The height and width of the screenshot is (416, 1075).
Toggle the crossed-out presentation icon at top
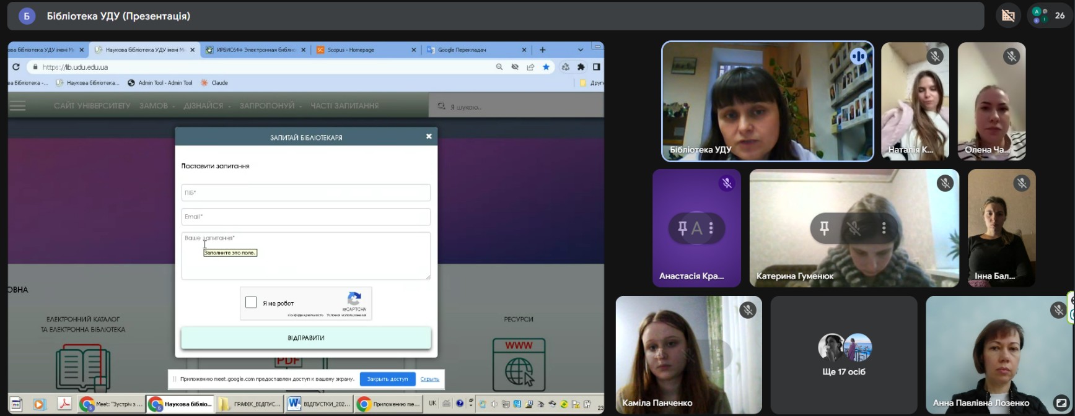tap(1008, 16)
